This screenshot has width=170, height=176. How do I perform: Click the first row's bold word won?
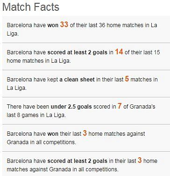click(x=53, y=25)
